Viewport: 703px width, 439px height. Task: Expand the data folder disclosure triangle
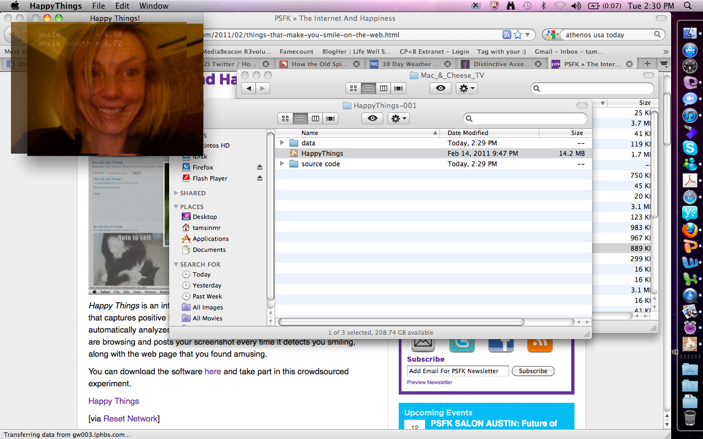(282, 143)
